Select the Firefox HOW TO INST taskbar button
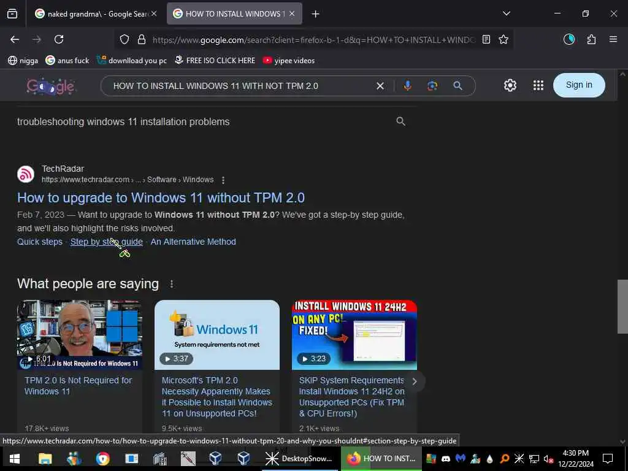 click(381, 459)
